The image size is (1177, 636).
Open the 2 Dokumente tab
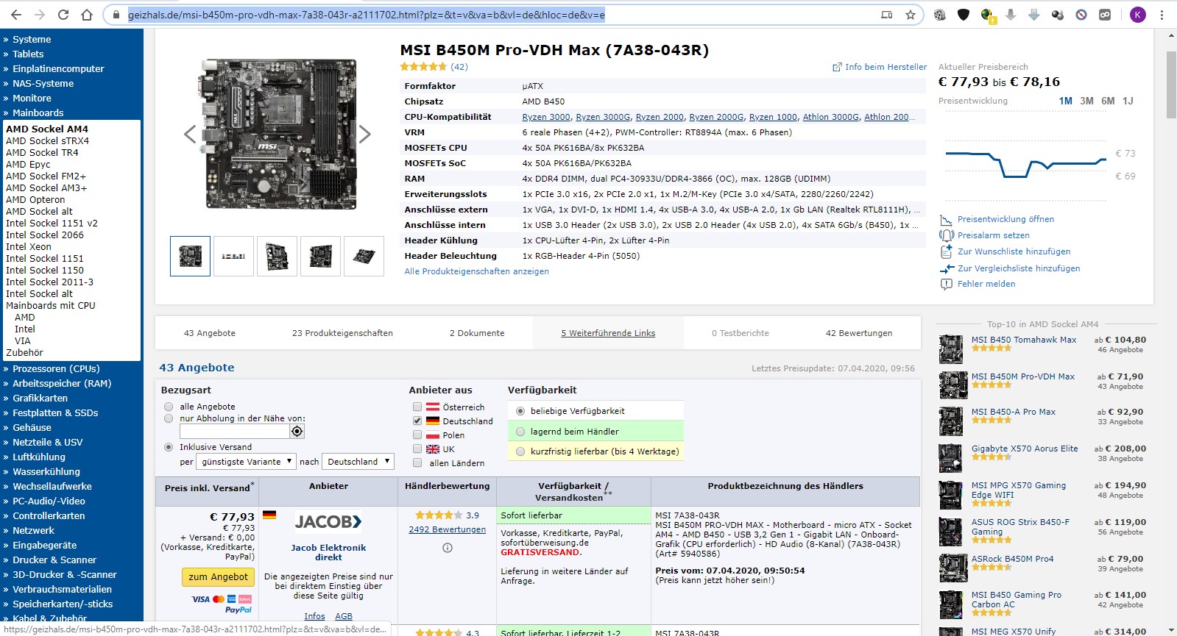[x=477, y=333]
